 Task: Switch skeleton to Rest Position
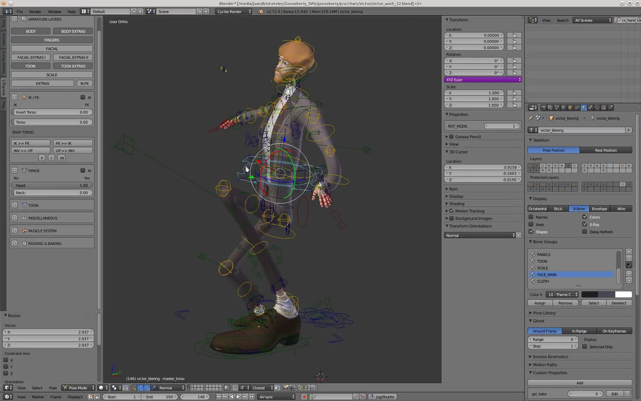pyautogui.click(x=606, y=150)
